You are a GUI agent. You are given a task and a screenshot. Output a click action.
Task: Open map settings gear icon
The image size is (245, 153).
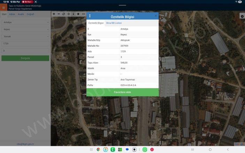tap(242, 16)
